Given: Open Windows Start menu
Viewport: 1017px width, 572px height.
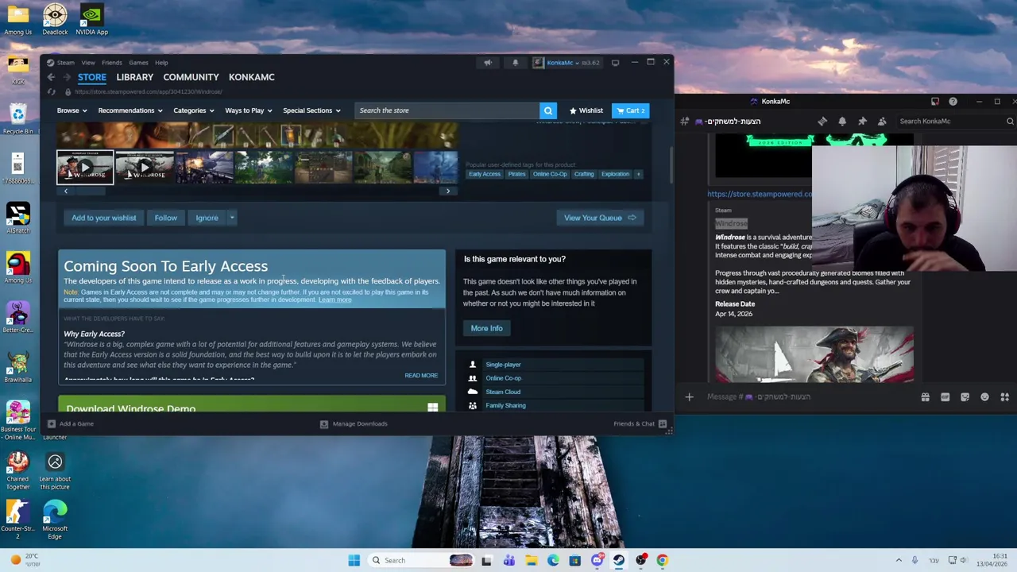Looking at the screenshot, I should coord(354,560).
